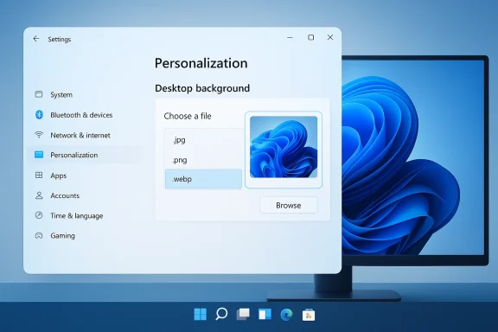The height and width of the screenshot is (332, 498).
Task: Open Microsoft Store from taskbar
Action: point(309,315)
